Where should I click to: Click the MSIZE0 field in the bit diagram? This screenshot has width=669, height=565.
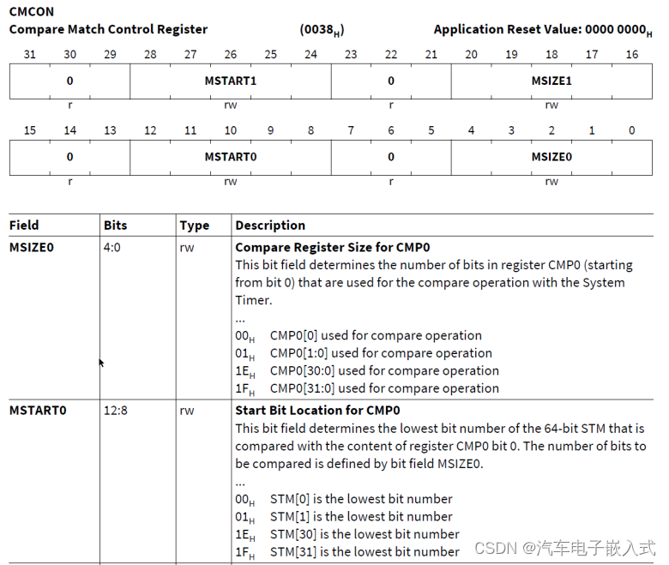click(551, 157)
